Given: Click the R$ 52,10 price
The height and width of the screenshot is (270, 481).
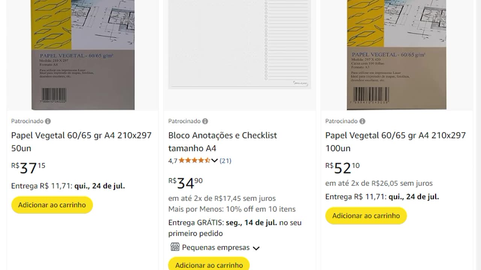Looking at the screenshot, I should [342, 168].
